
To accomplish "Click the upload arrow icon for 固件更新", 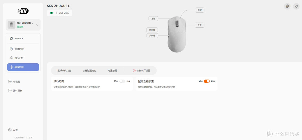I will 10,90.
